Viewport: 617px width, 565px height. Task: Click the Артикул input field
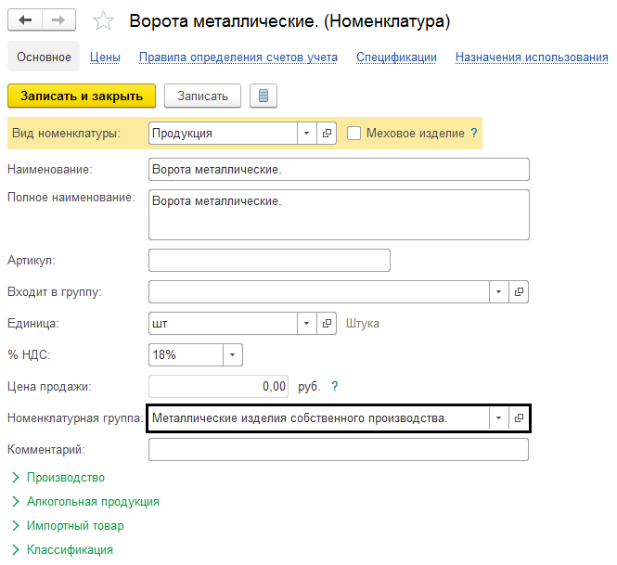269,260
